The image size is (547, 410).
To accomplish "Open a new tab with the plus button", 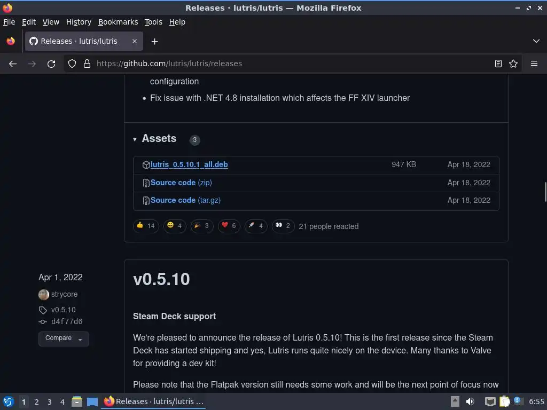I will (x=154, y=42).
